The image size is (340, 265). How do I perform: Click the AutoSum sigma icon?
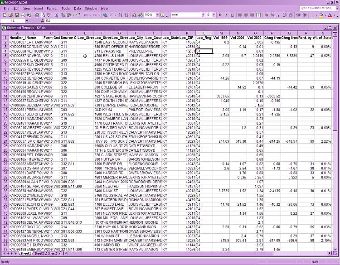(111, 15)
